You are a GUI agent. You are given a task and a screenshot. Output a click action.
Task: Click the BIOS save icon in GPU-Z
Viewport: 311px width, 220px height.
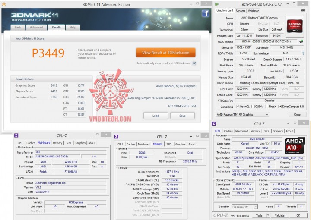[301, 41]
